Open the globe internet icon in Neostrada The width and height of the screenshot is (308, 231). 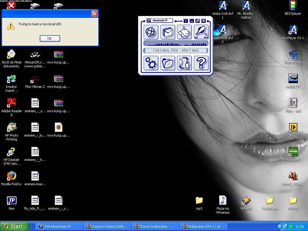click(x=151, y=32)
